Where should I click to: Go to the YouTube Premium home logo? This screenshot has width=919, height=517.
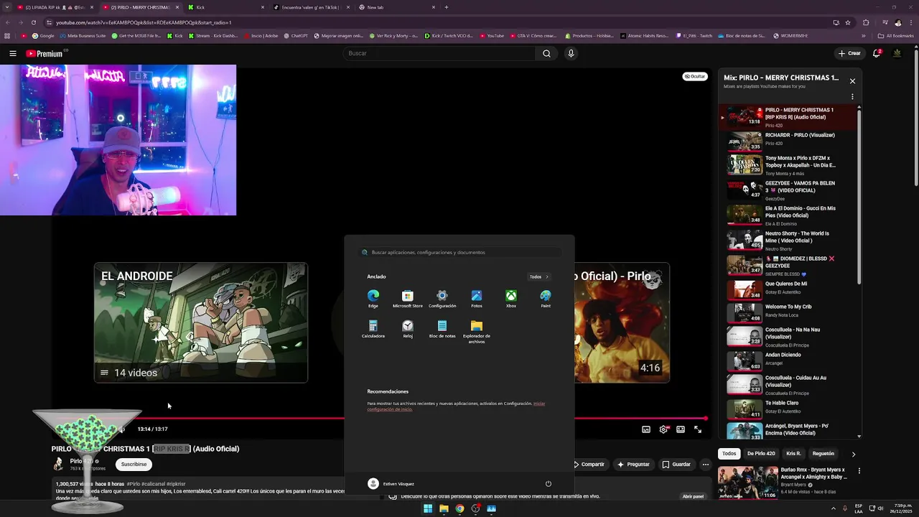coord(45,53)
